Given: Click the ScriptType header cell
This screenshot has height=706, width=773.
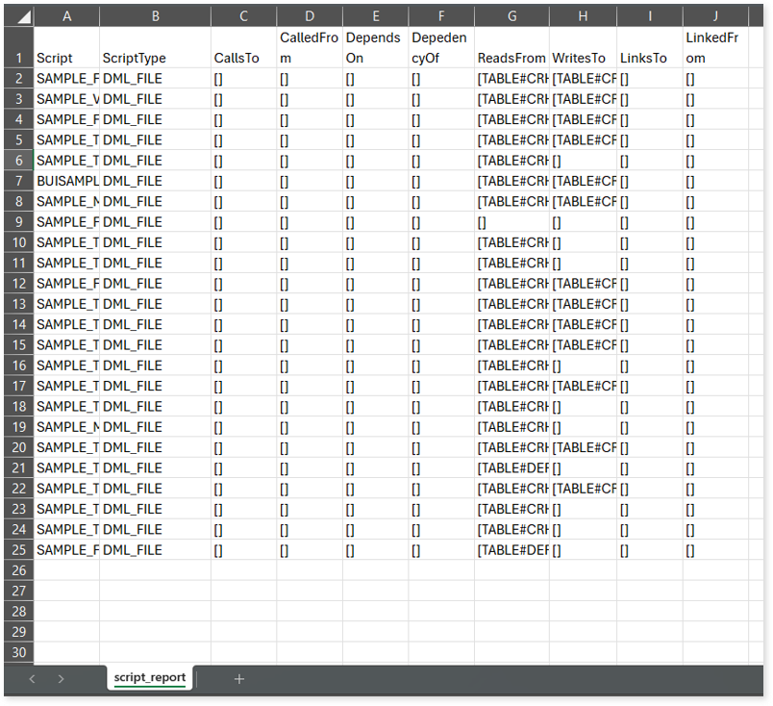Looking at the screenshot, I should tap(155, 58).
